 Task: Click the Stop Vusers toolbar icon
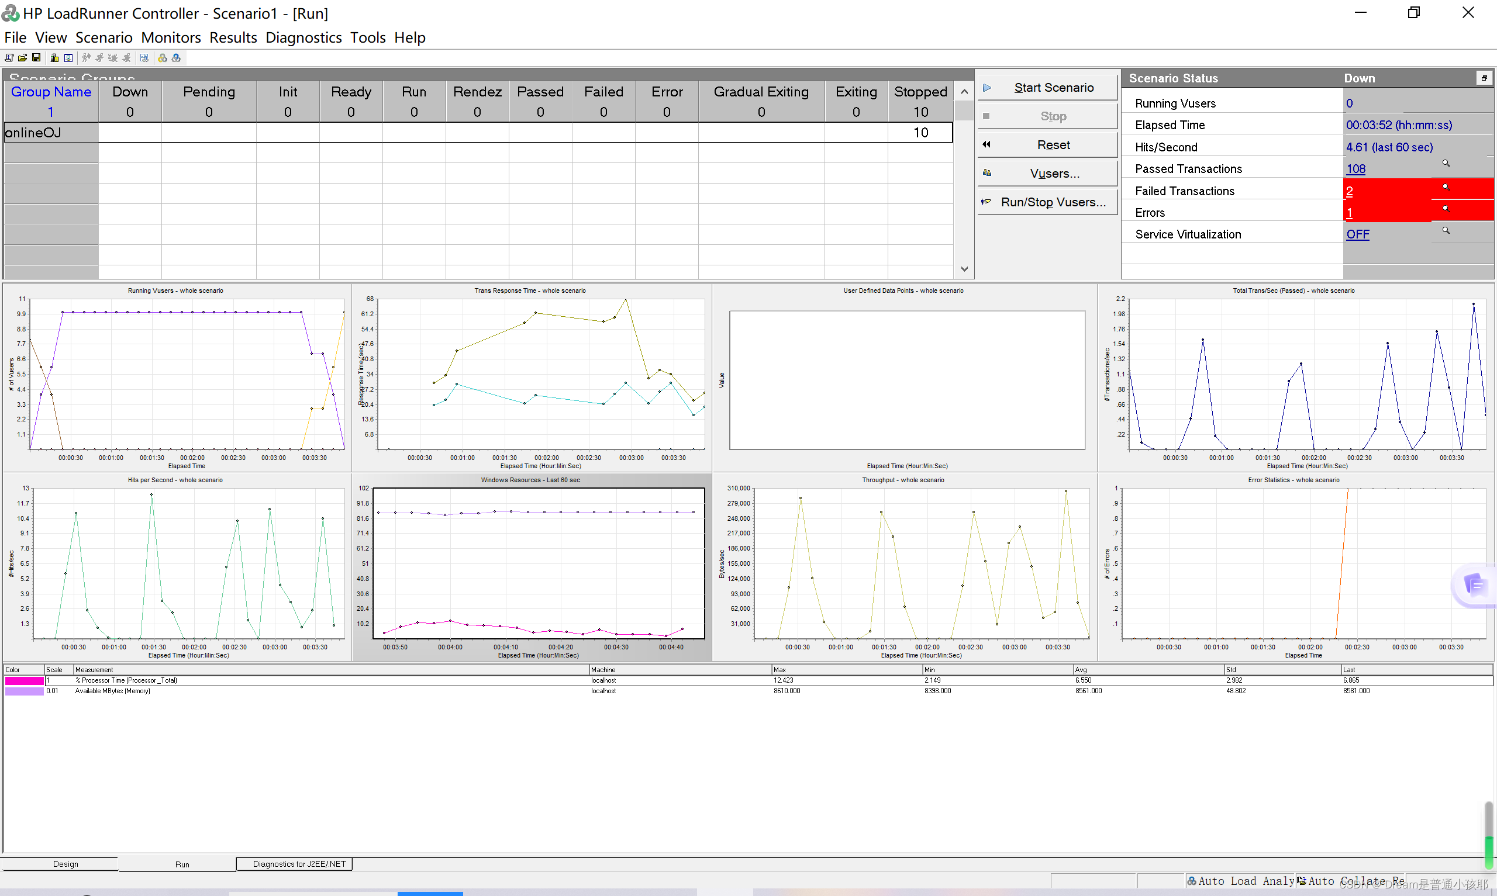(126, 58)
